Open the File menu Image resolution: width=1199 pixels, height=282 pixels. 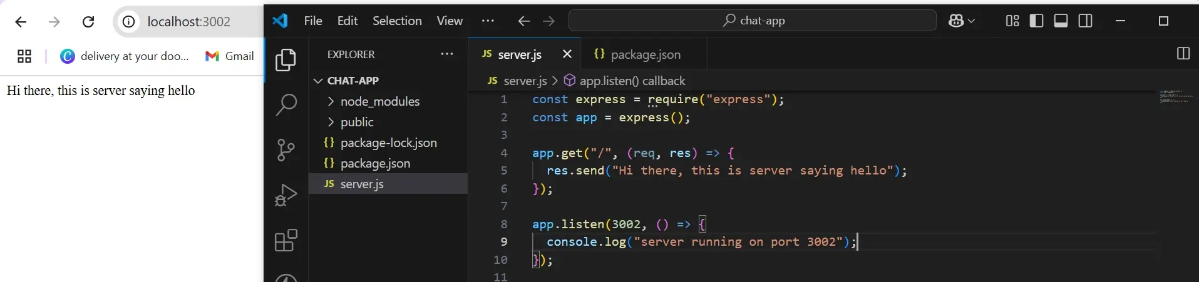coord(313,21)
